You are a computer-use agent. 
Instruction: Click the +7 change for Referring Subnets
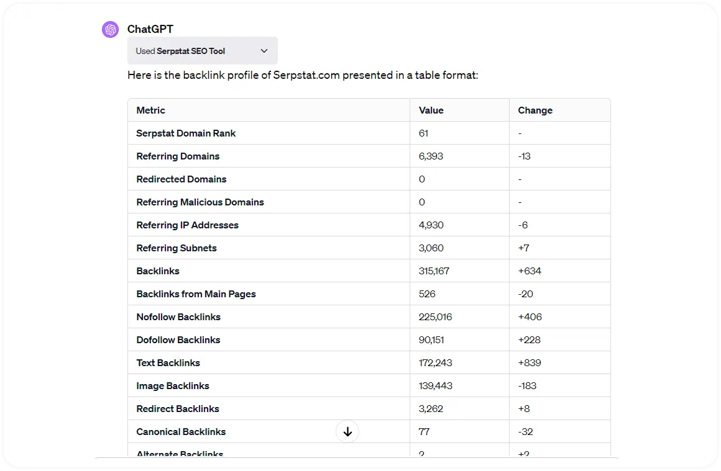pos(524,248)
